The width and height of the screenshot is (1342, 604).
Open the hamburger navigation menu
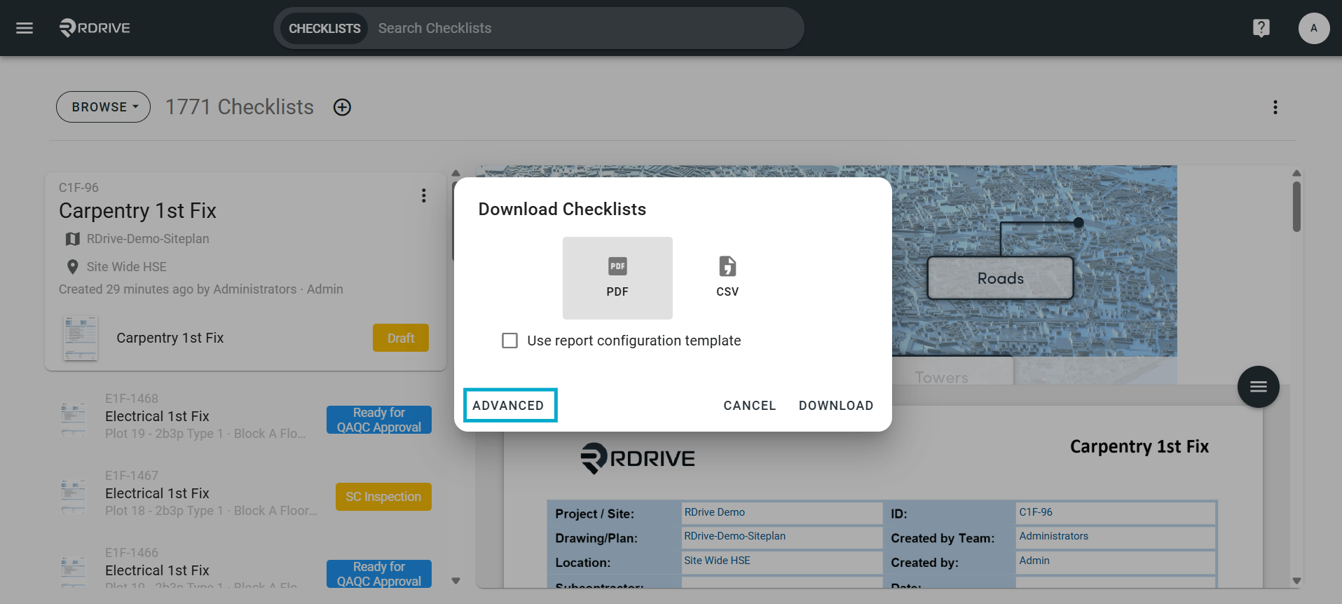pyautogui.click(x=25, y=28)
